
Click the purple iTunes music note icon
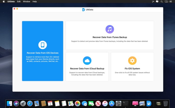(x=109, y=29)
